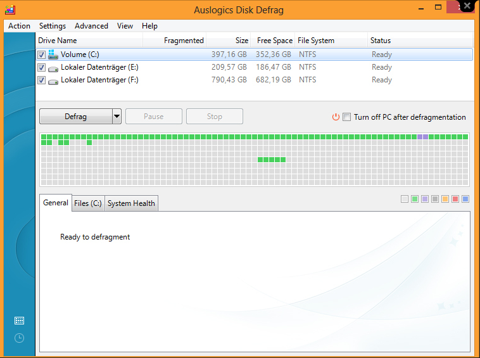Expand the Defrag button dropdown arrow
Viewport: 480px width, 358px height.
[117, 117]
